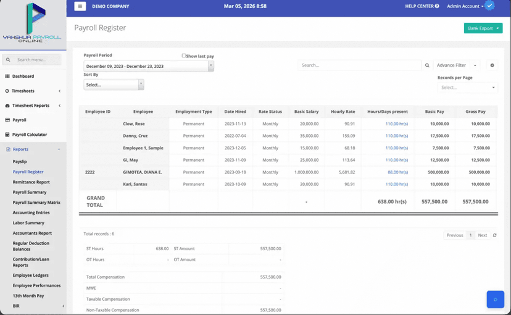Click the Payroll card icon
This screenshot has width=511, height=315.
point(7,120)
